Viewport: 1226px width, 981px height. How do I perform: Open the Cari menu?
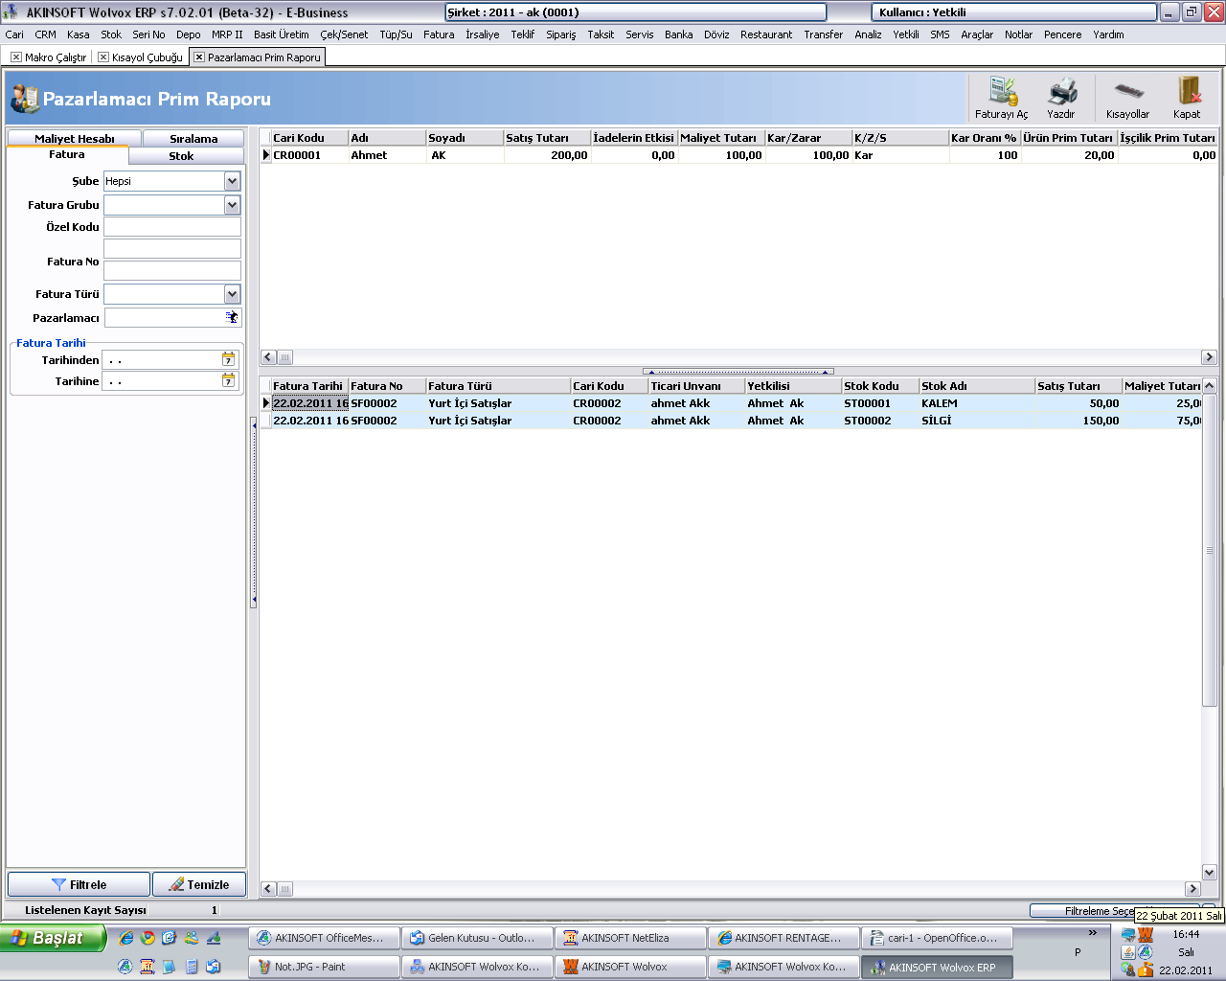[14, 34]
